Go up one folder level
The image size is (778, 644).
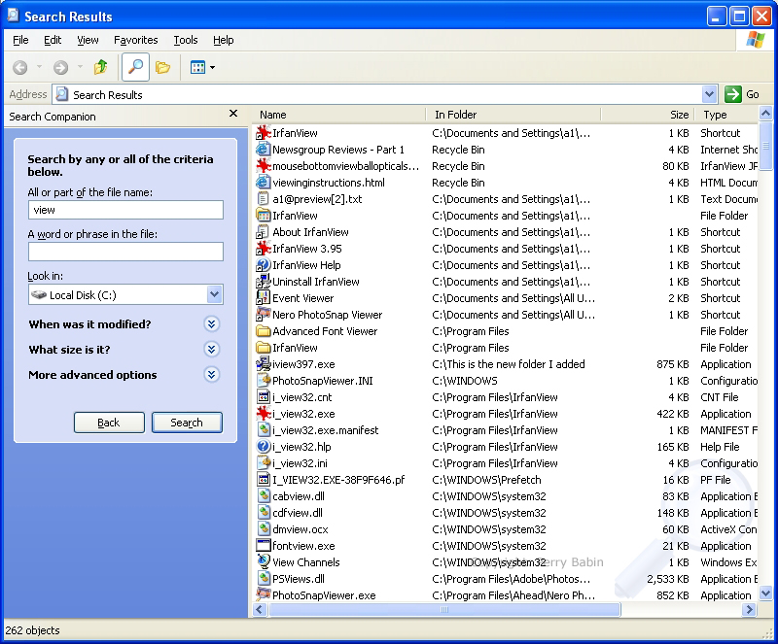click(x=101, y=67)
